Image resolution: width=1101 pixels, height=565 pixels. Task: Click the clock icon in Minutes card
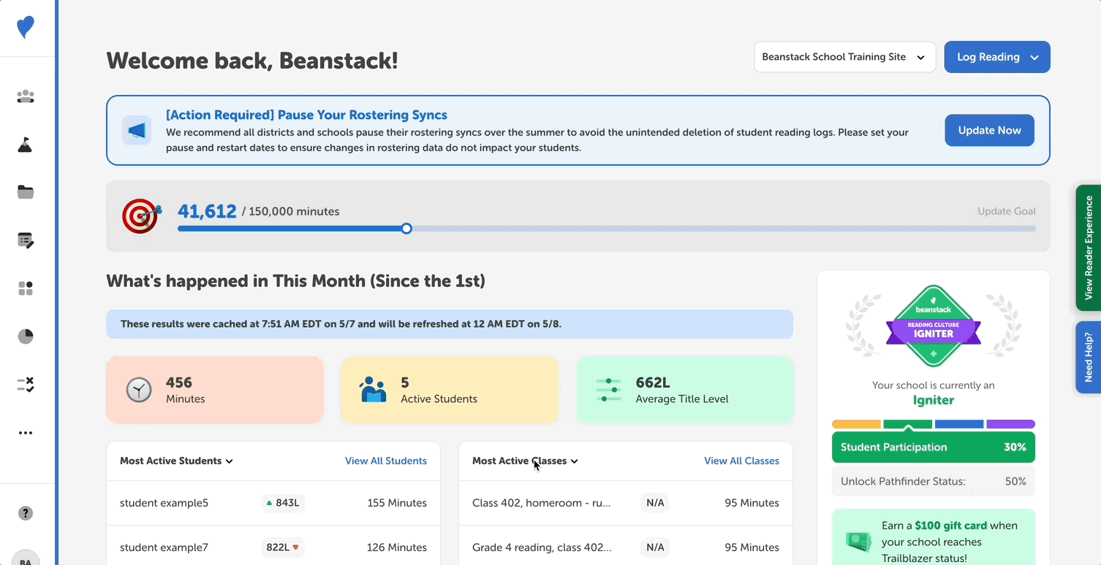(139, 390)
